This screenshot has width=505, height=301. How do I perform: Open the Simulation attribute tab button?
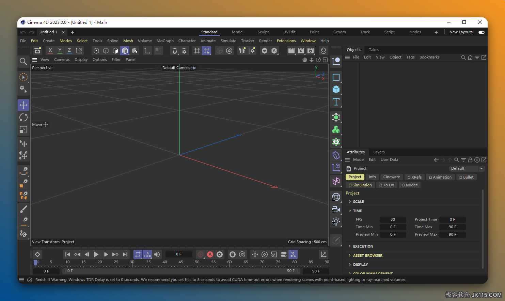pos(360,185)
